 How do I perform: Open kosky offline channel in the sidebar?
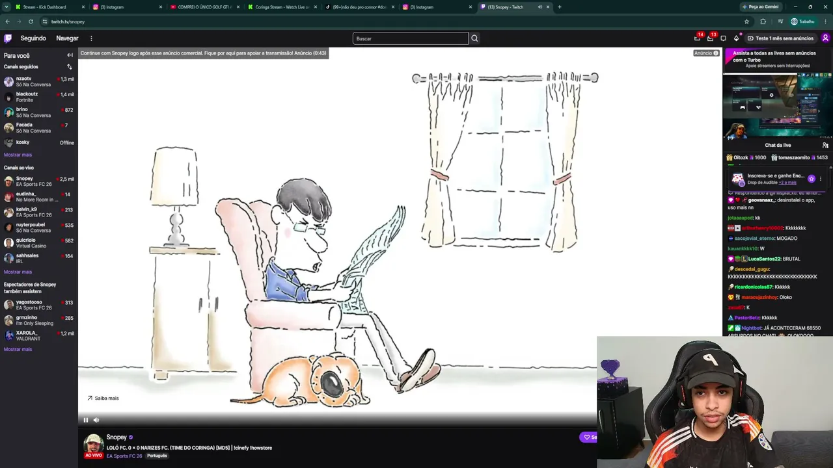tap(39, 142)
